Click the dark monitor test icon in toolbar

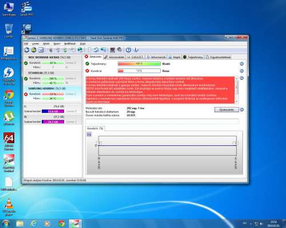pyautogui.click(x=113, y=50)
